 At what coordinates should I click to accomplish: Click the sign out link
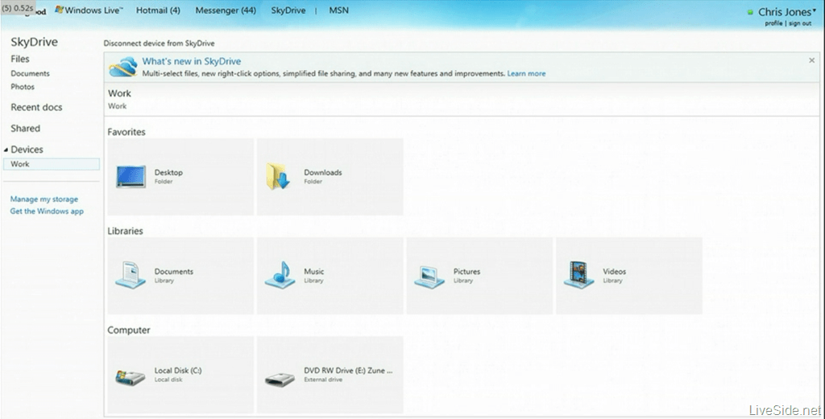tap(800, 23)
